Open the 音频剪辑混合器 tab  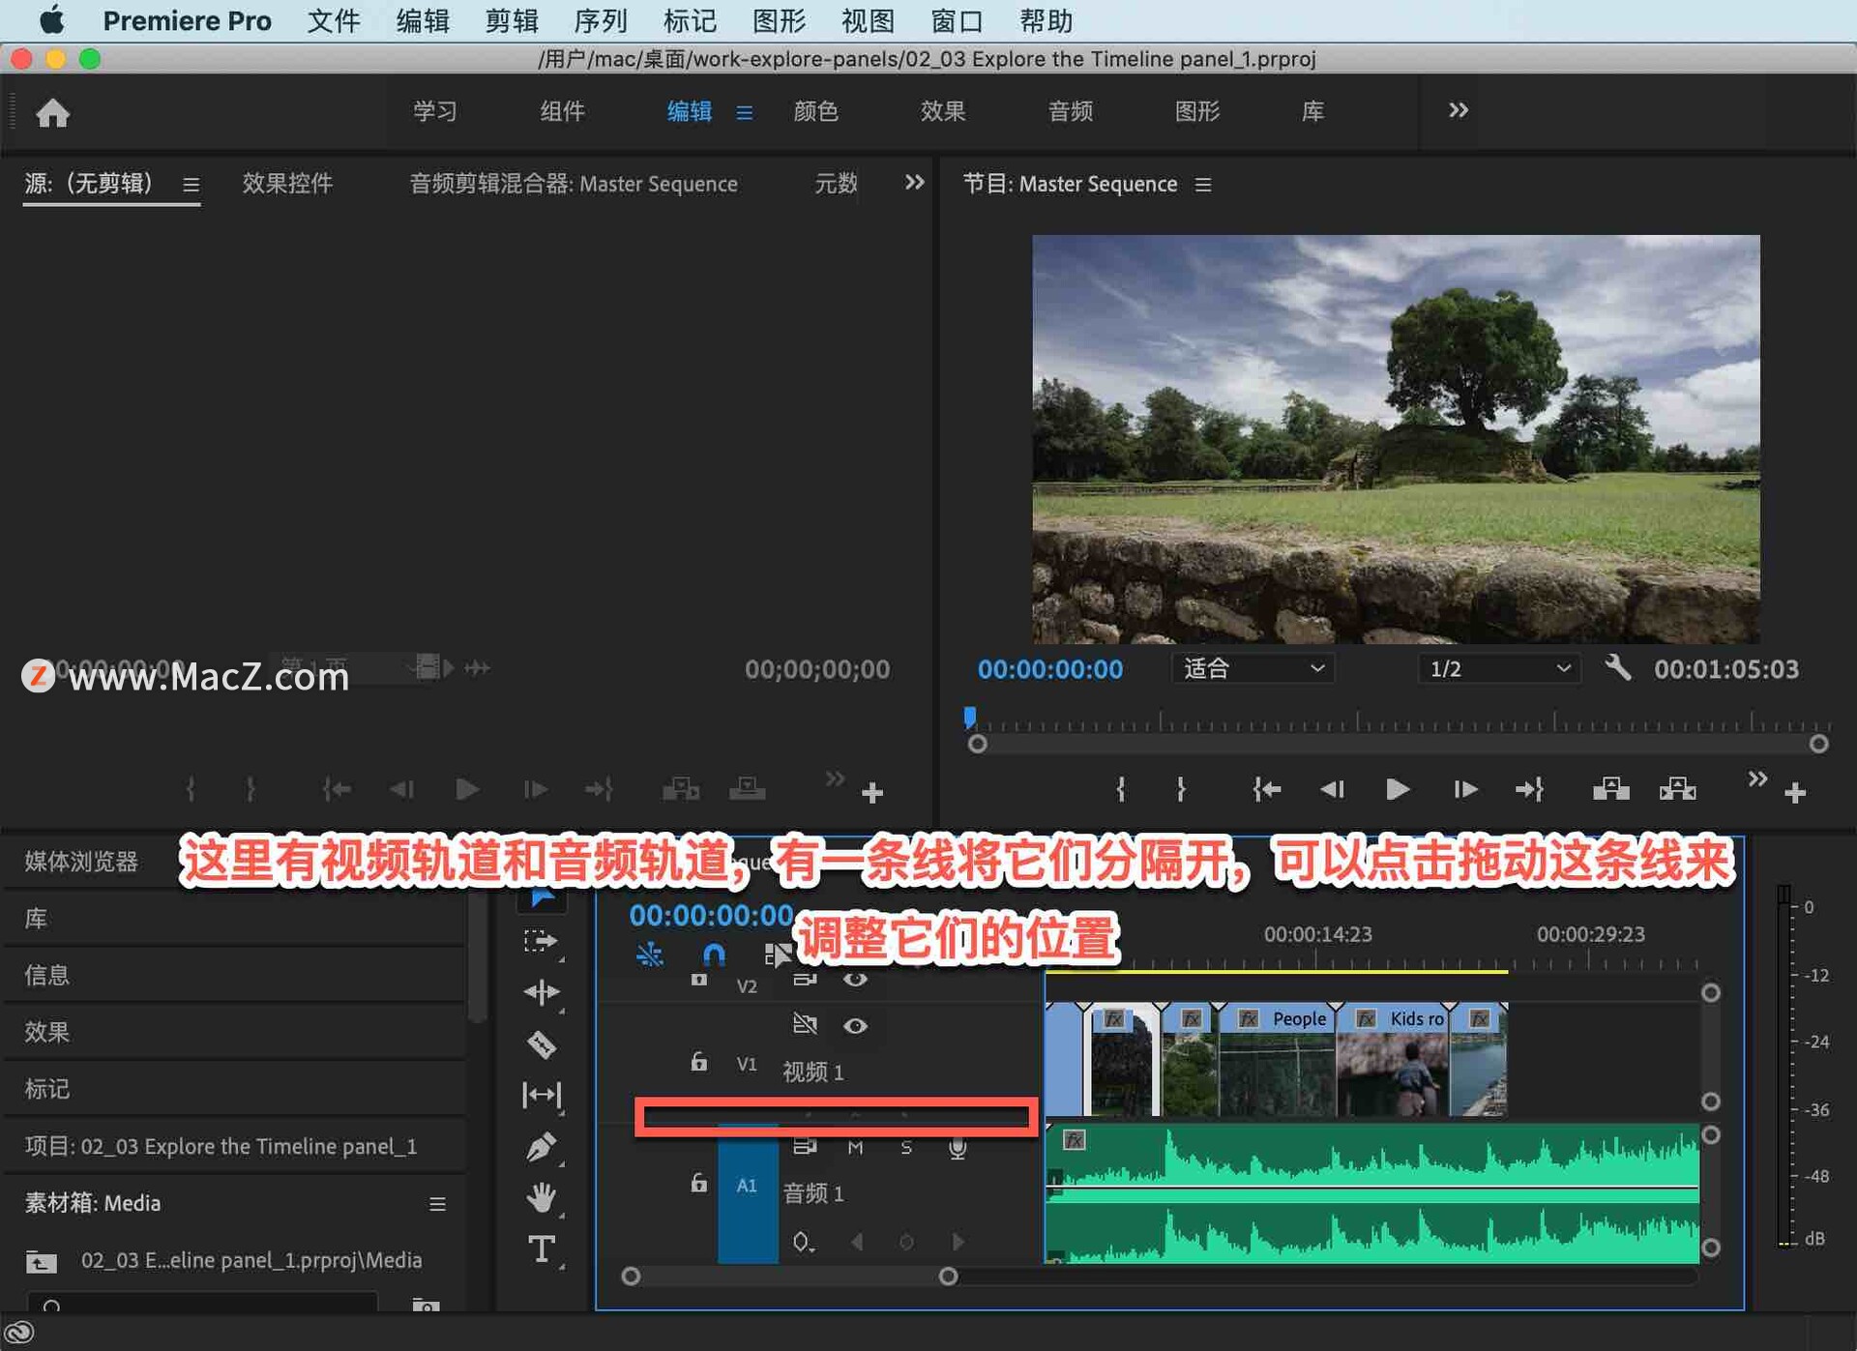tap(574, 183)
